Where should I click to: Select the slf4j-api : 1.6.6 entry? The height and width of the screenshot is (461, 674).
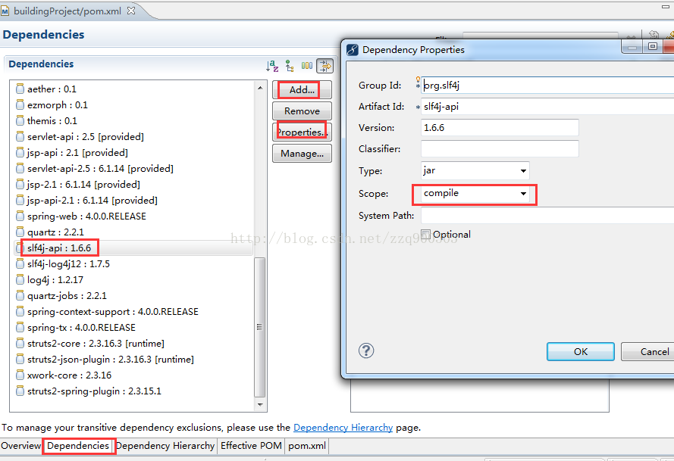pyautogui.click(x=59, y=248)
